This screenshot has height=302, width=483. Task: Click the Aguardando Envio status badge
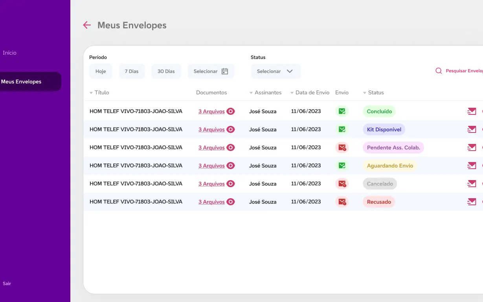coord(390,166)
